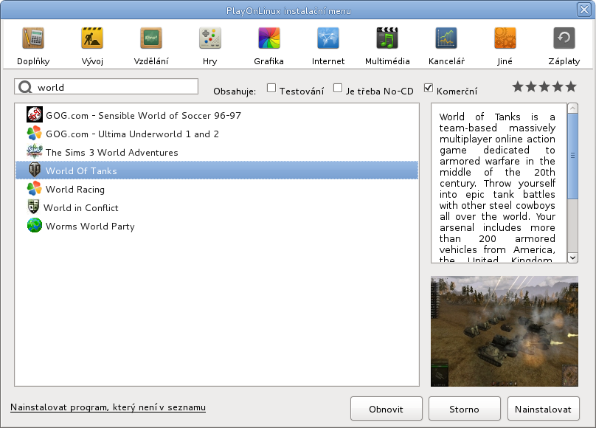Select the World Racing entry
Viewport: 596px width, 428px height.
217,189
